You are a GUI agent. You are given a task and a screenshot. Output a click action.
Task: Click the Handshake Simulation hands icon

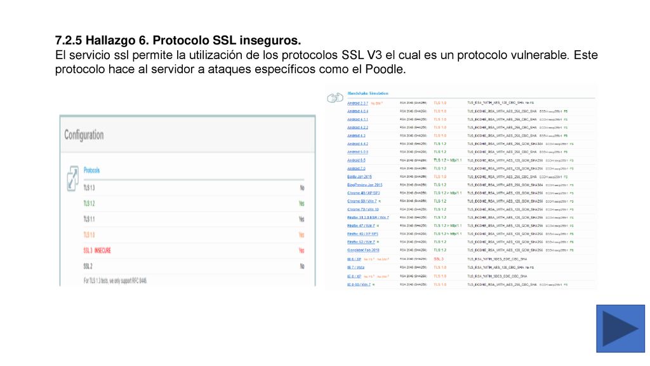click(335, 98)
